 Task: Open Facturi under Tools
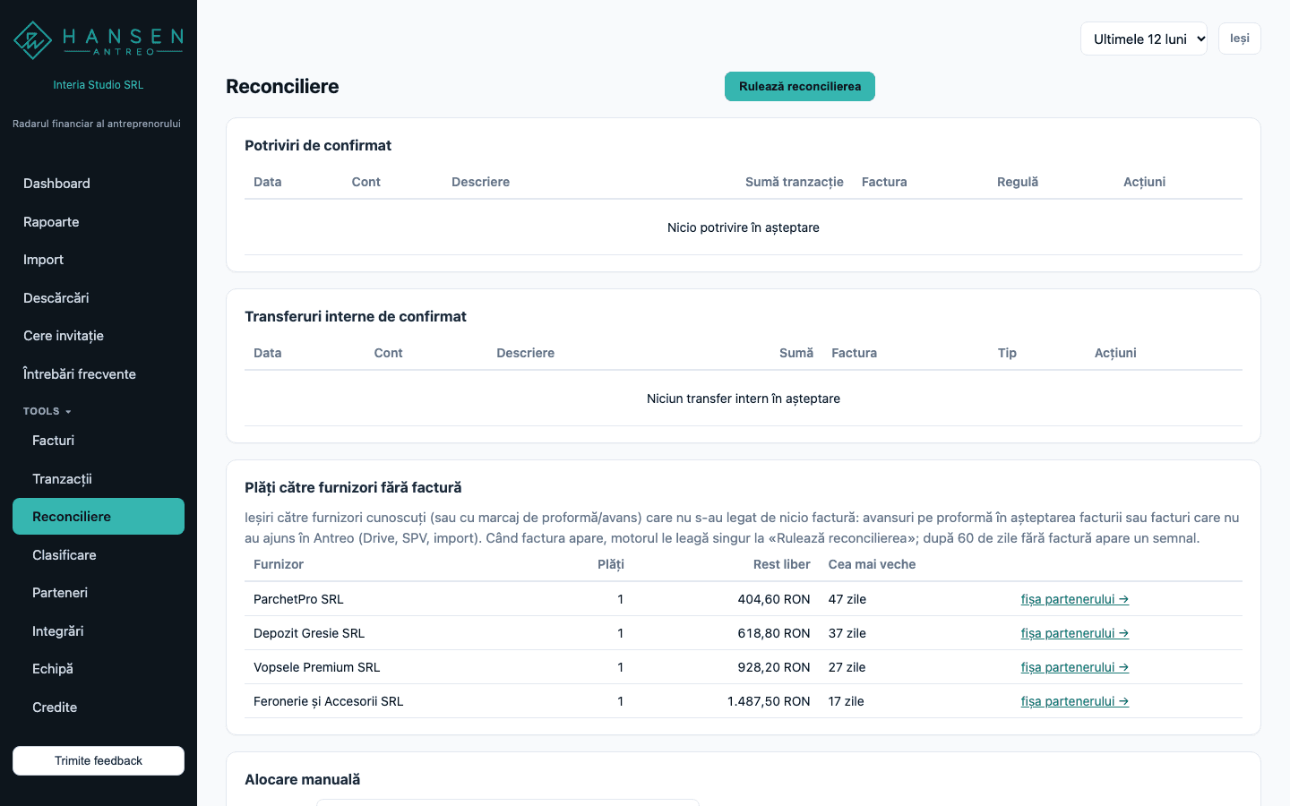coord(99,441)
